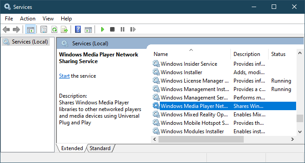Screen dimensions: 305x163
Task: Select Services (Local) in console tree
Action: pyautogui.click(x=26, y=42)
